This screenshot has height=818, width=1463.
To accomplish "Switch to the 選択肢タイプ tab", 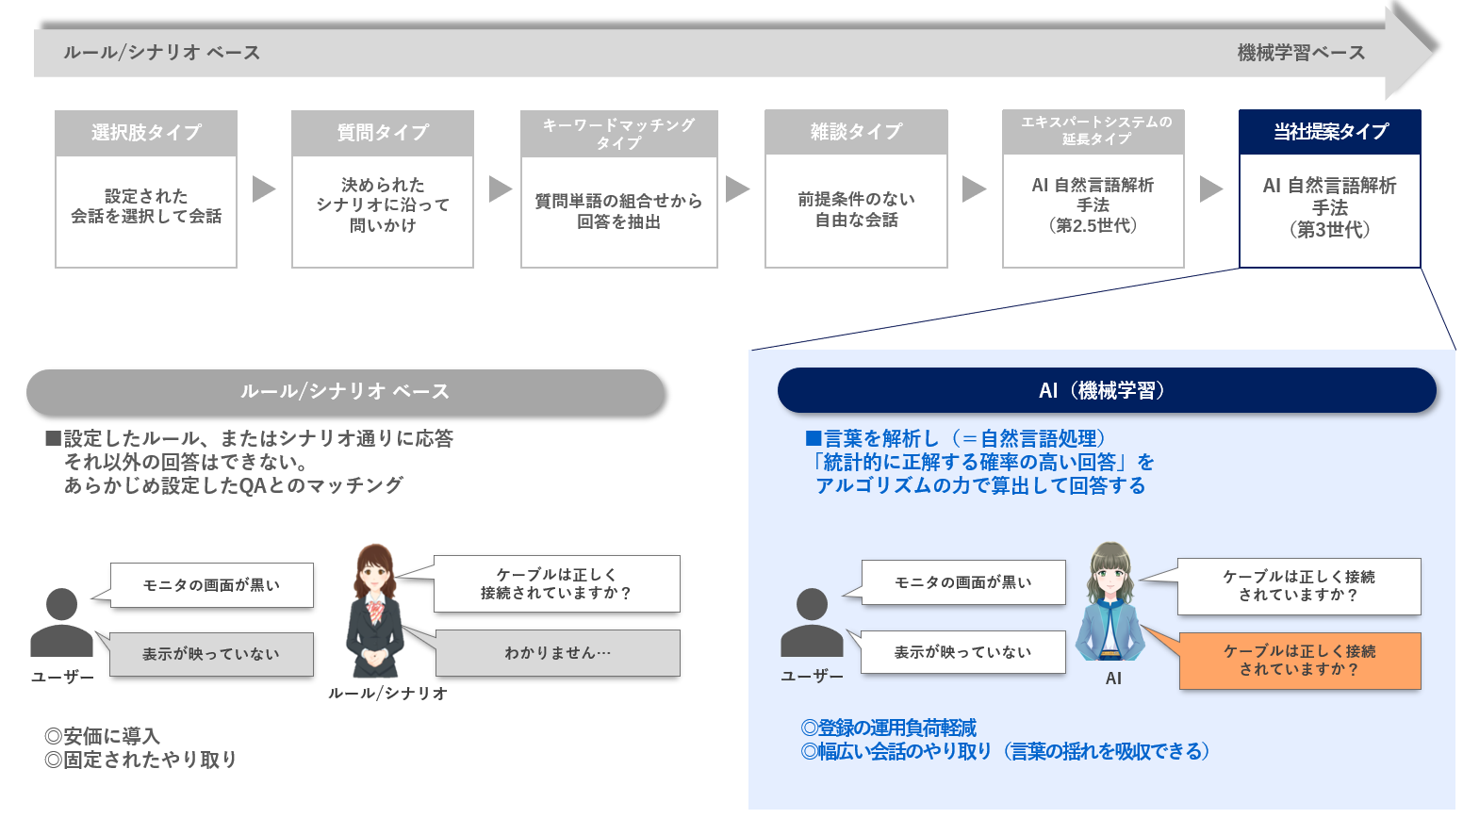I will coord(145,132).
